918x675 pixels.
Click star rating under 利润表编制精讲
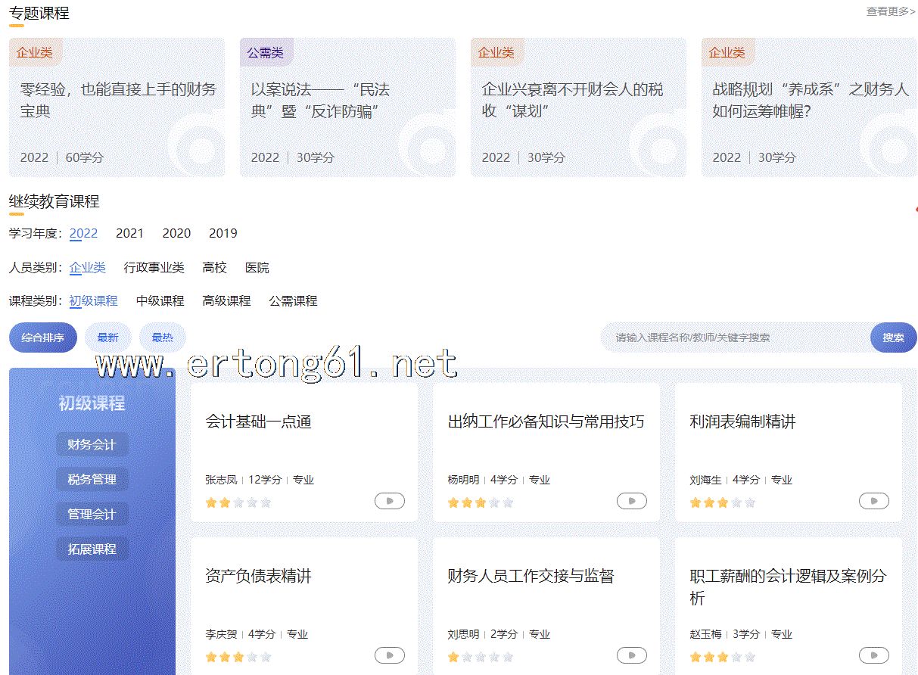722,502
